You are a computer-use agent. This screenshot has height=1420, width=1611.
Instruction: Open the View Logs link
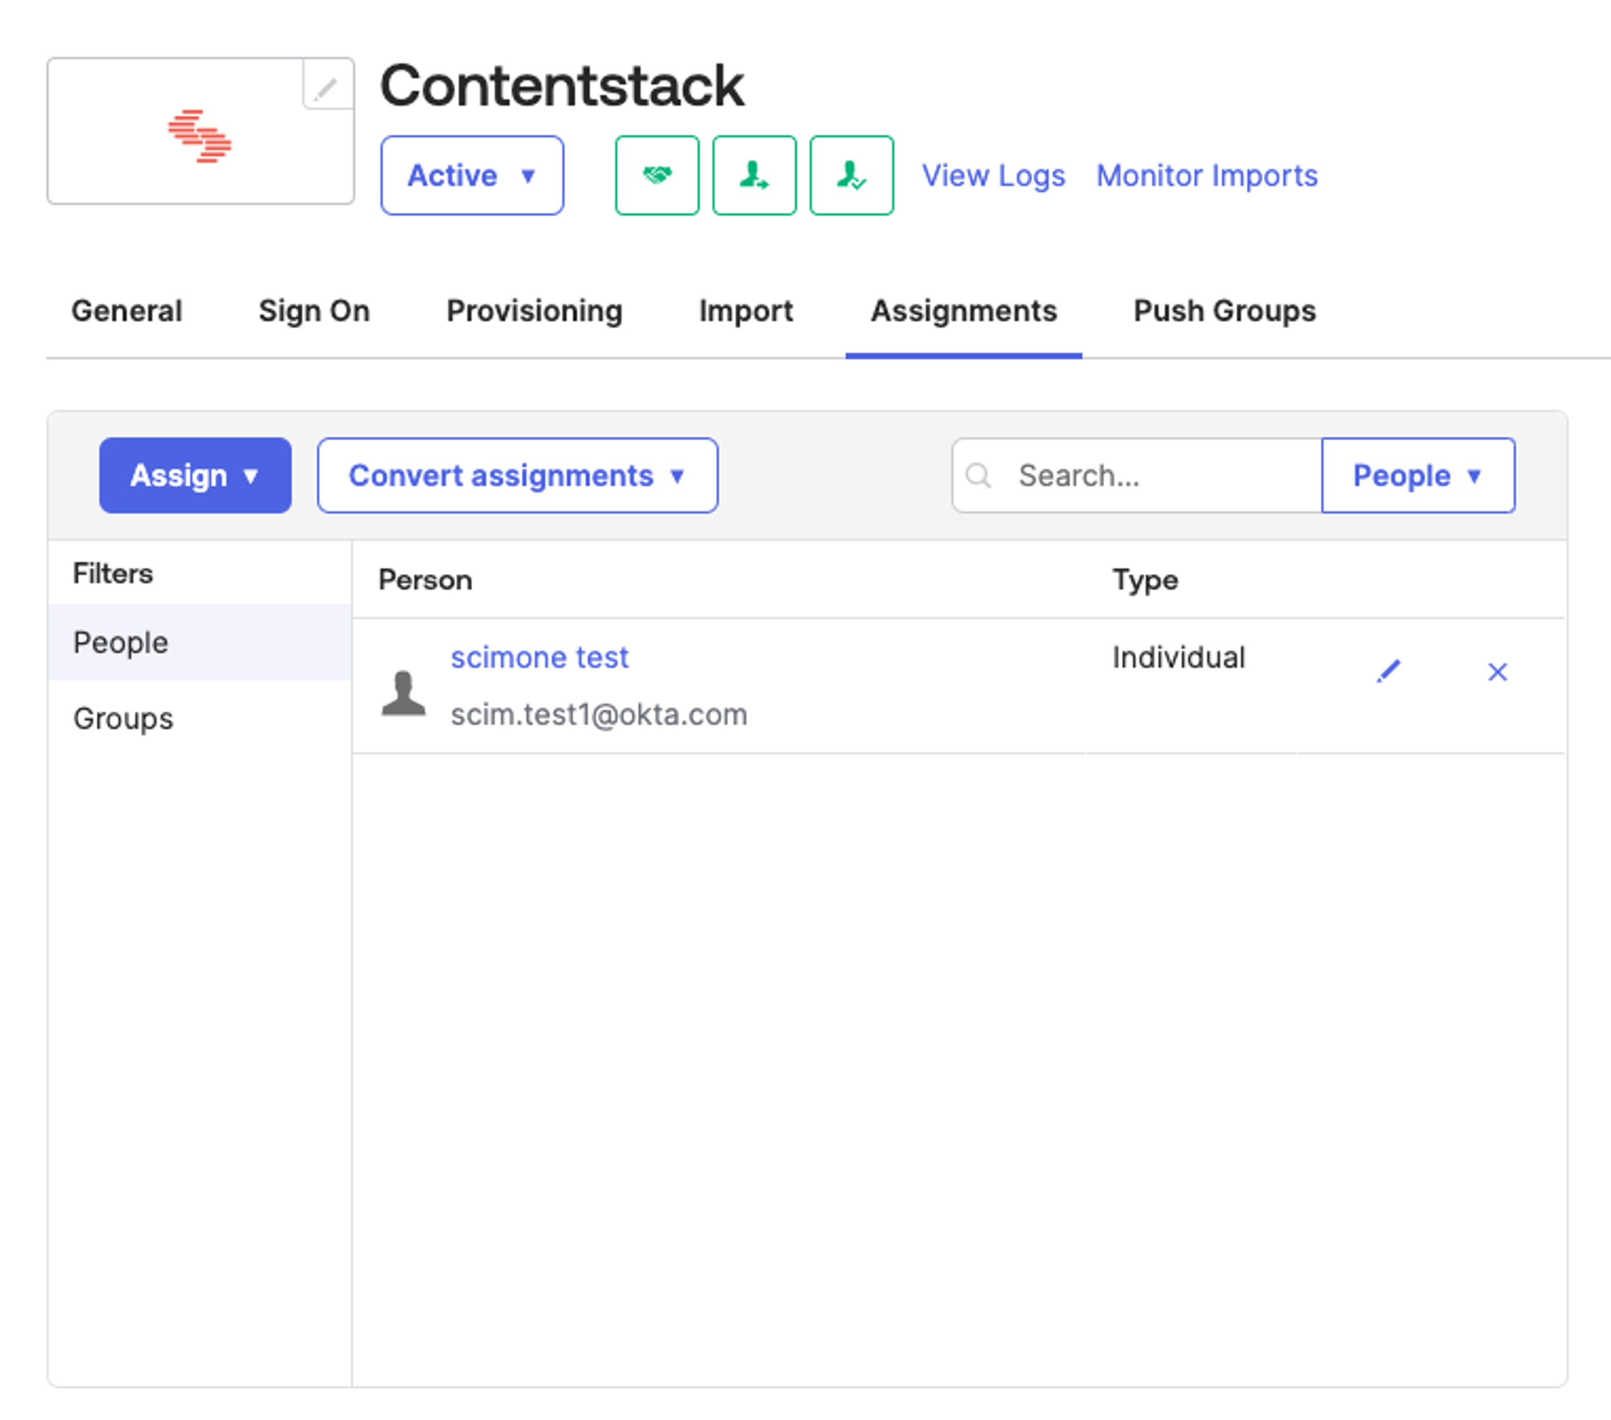click(x=993, y=176)
